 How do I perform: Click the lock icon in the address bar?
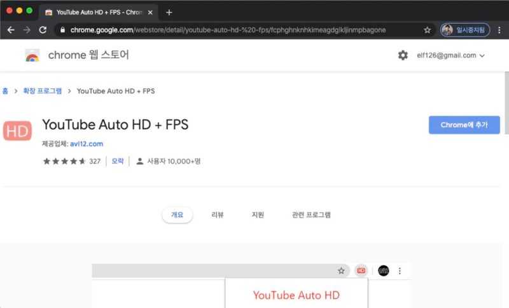[x=62, y=30]
